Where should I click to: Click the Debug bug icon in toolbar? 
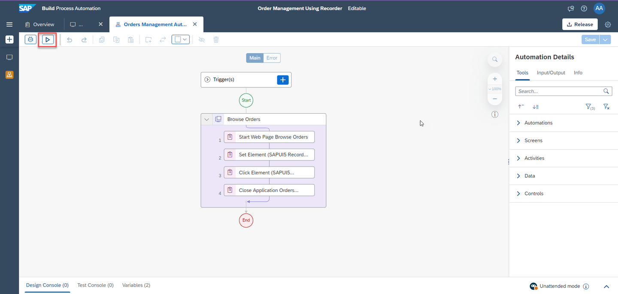pyautogui.click(x=30, y=39)
